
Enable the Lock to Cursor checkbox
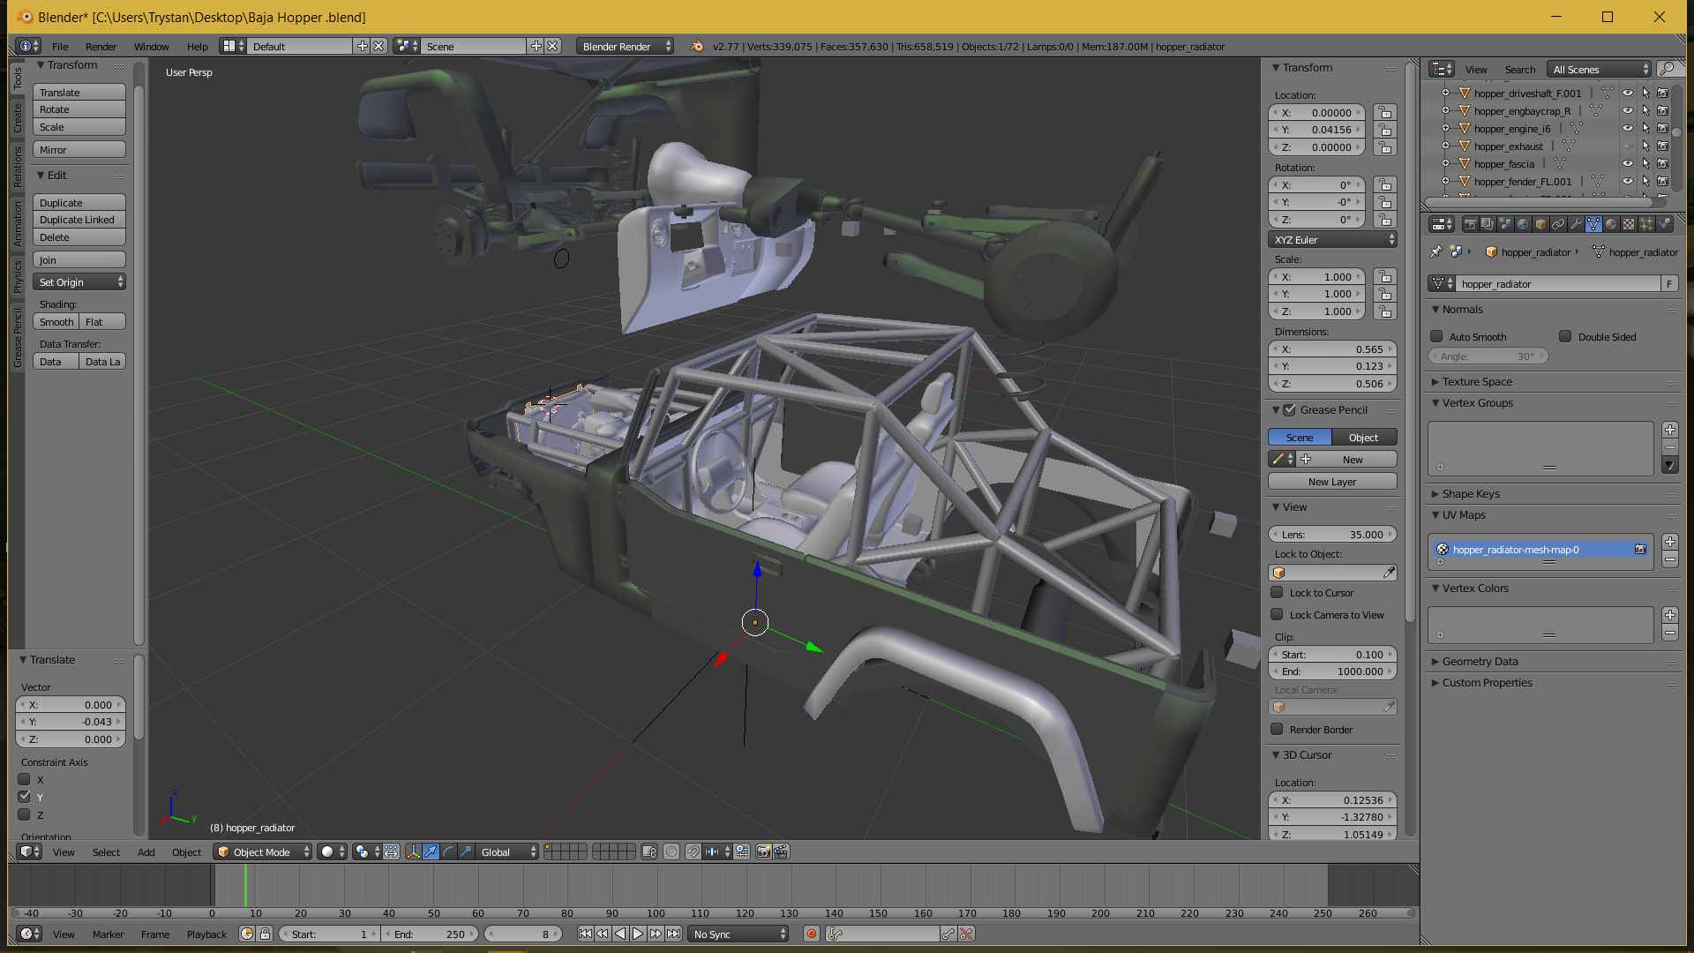point(1277,592)
